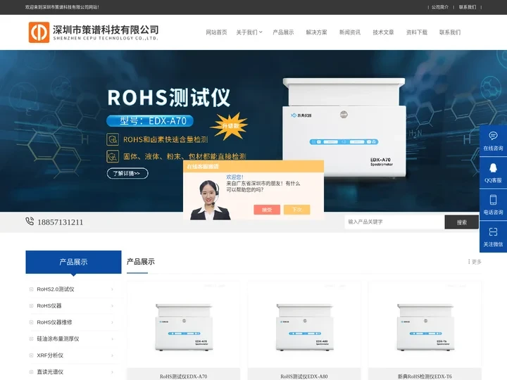
Task: Expand RoHS2.0测试仪 category chevron
Action: [112, 289]
